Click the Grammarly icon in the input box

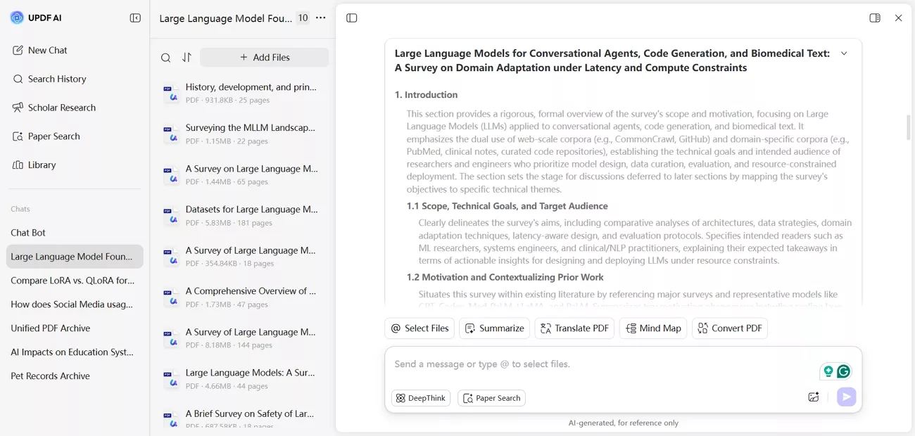coord(843,371)
